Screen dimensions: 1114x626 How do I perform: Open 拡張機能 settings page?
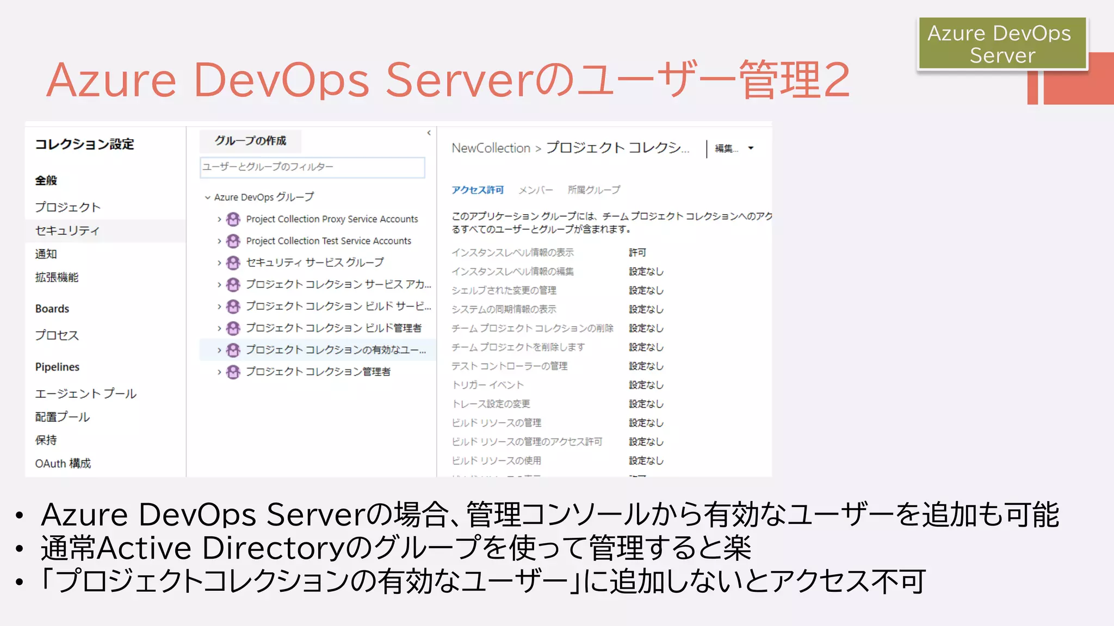coord(57,277)
